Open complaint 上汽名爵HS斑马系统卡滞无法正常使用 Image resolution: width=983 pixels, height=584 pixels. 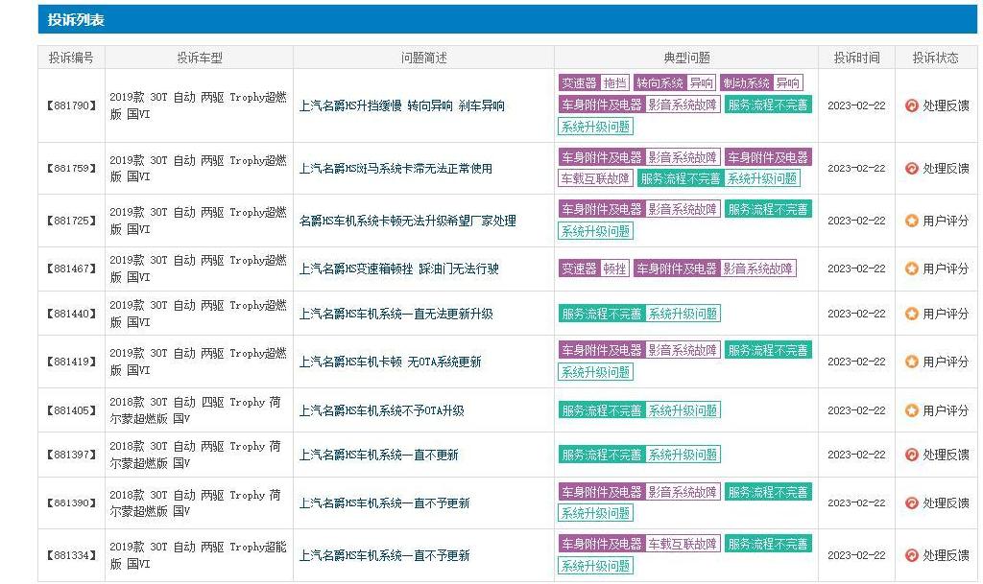point(396,169)
